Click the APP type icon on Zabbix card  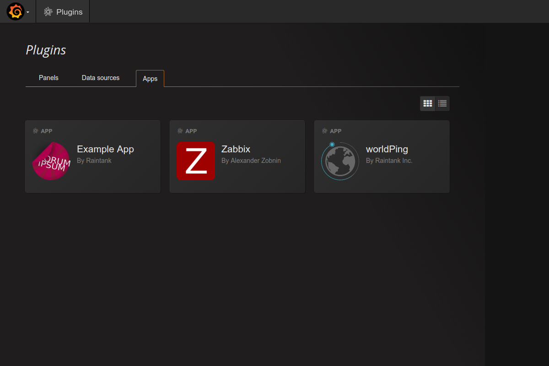180,131
